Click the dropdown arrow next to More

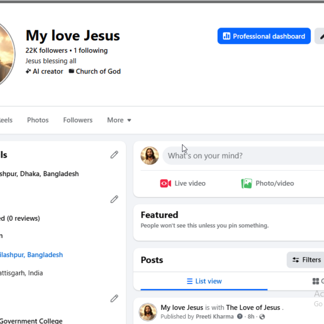tap(129, 120)
